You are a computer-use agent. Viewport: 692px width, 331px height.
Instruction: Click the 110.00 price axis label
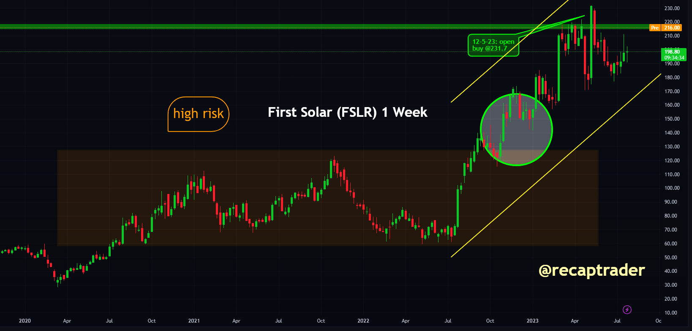tap(672, 175)
